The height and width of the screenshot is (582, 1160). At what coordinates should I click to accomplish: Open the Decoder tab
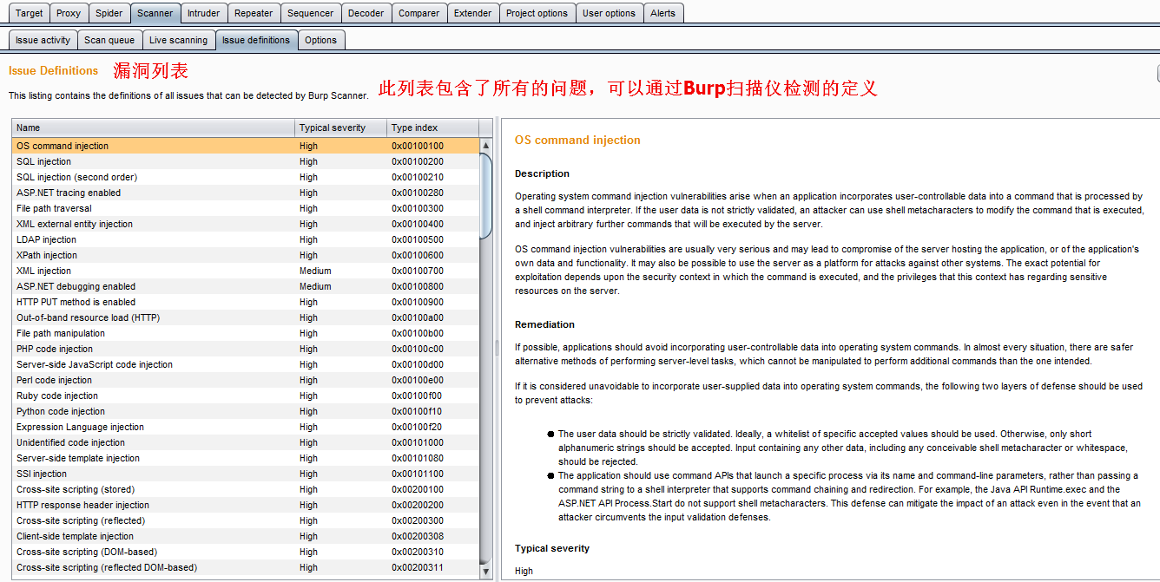pyautogui.click(x=366, y=13)
